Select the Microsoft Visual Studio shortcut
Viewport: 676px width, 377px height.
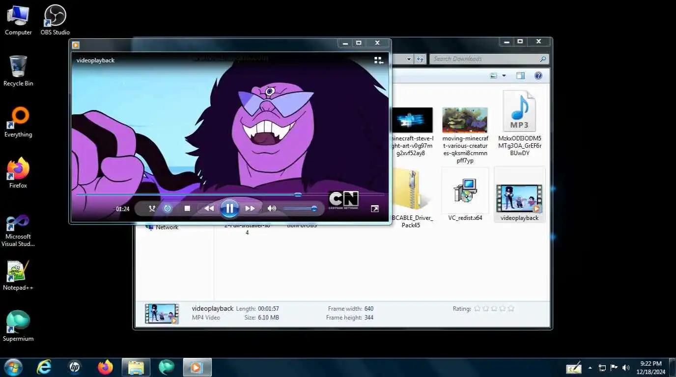tap(18, 230)
